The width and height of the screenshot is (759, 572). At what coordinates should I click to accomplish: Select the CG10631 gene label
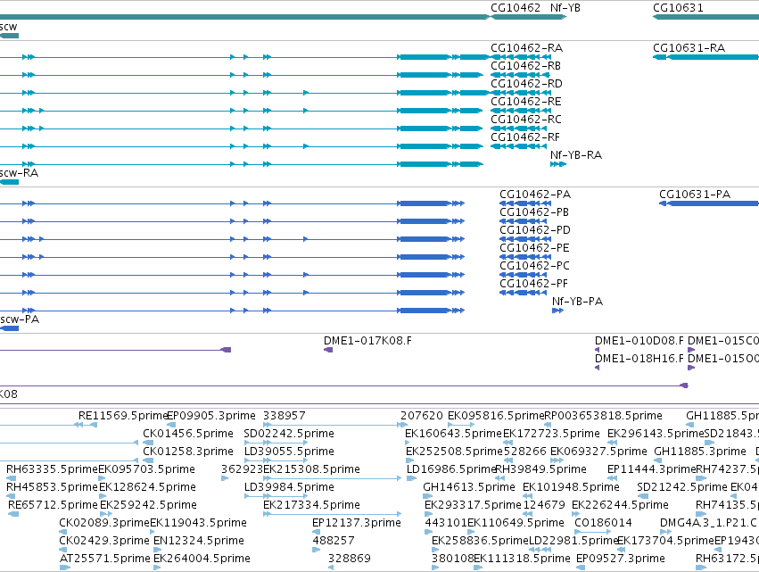click(678, 8)
